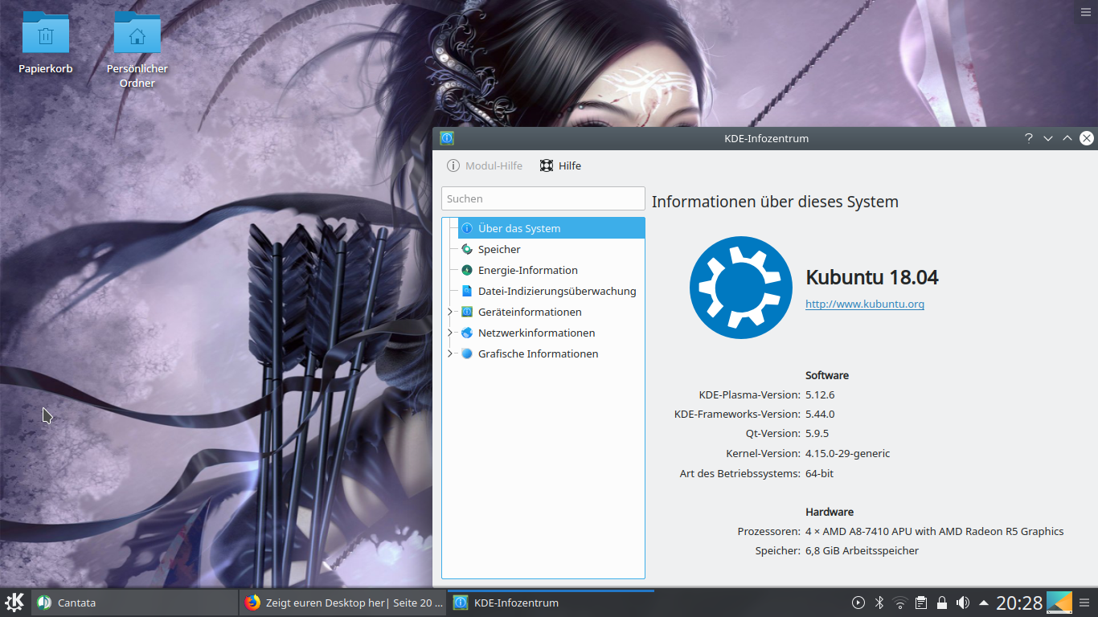Expand the Geräteinformationen tree entry
This screenshot has height=617, width=1098.
pos(451,312)
